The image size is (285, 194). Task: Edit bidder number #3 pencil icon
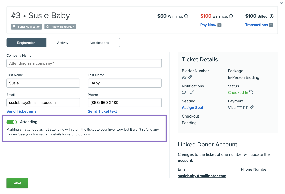(190, 77)
